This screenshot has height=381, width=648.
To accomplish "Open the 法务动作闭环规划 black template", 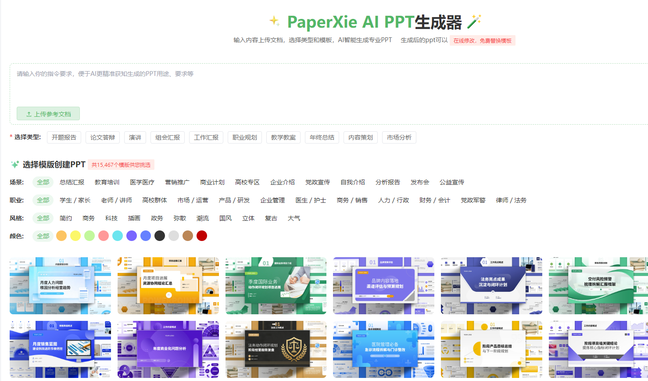I will point(276,349).
